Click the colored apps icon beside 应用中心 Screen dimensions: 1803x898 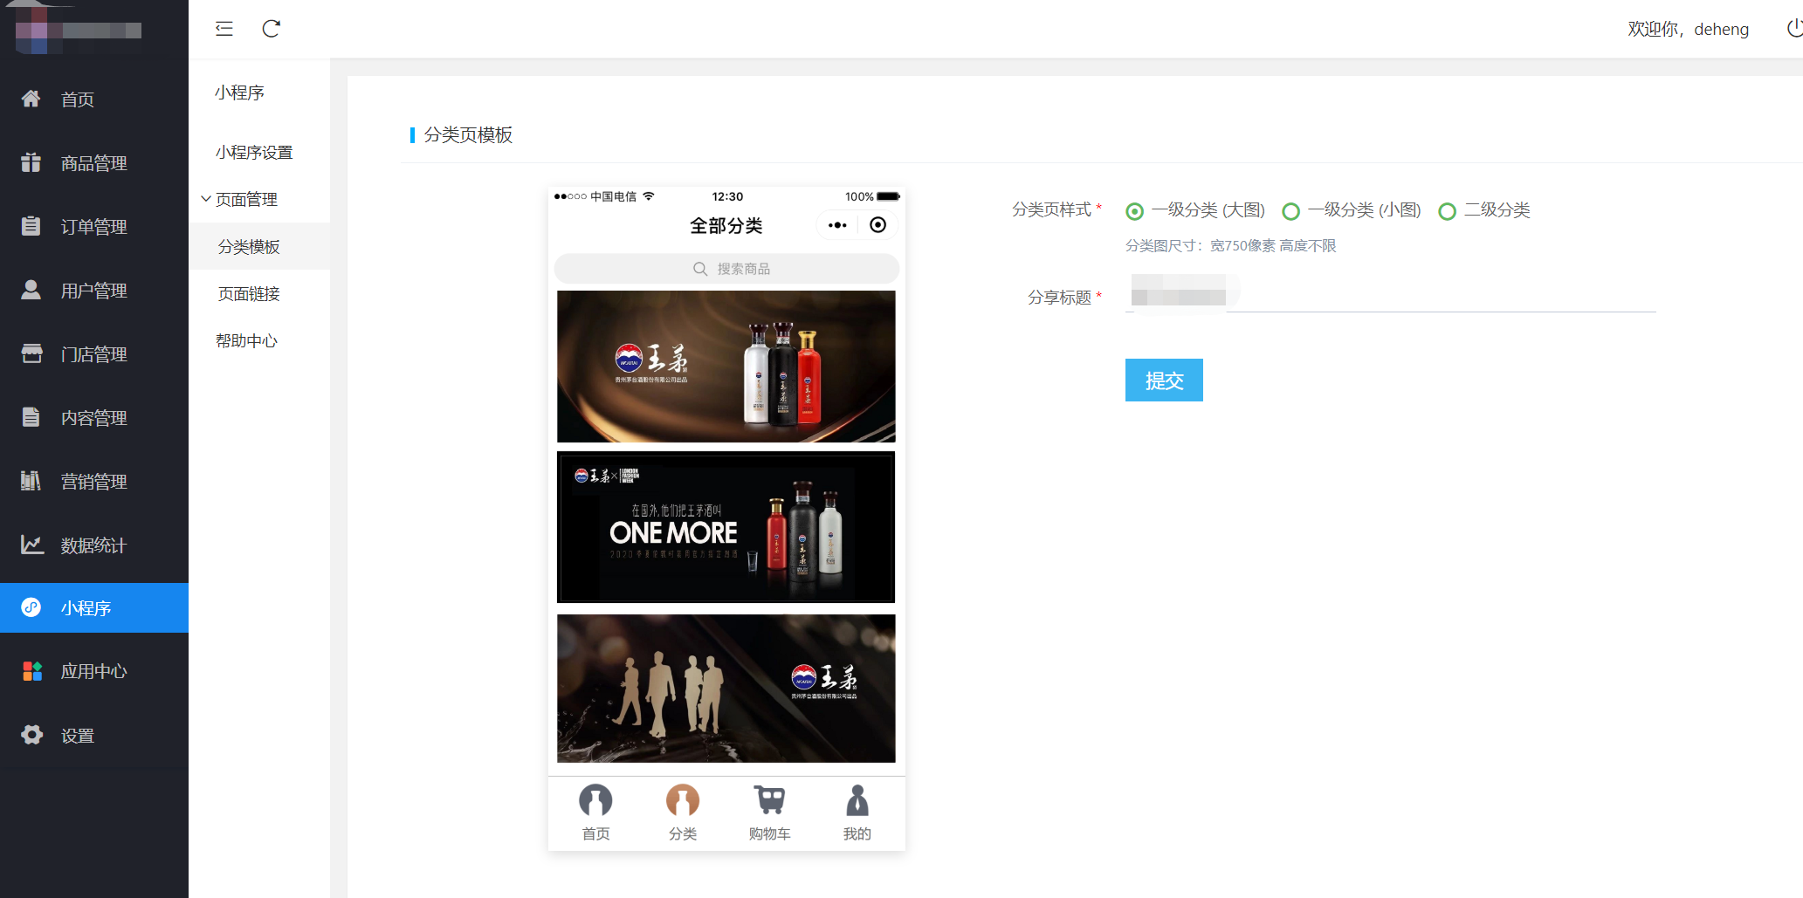point(31,671)
